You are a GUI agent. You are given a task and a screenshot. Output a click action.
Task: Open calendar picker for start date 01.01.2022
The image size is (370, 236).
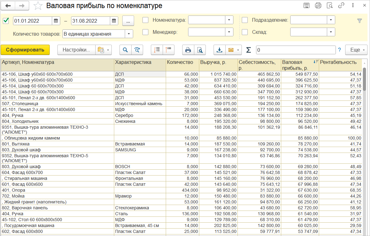(x=56, y=21)
